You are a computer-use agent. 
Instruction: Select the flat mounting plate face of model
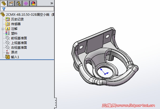pos(94,43)
